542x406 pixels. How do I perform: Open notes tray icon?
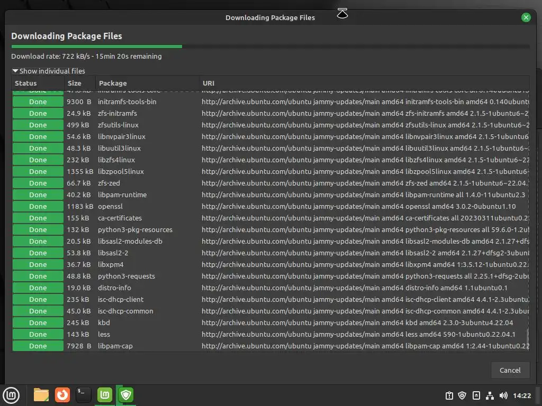[476, 395]
